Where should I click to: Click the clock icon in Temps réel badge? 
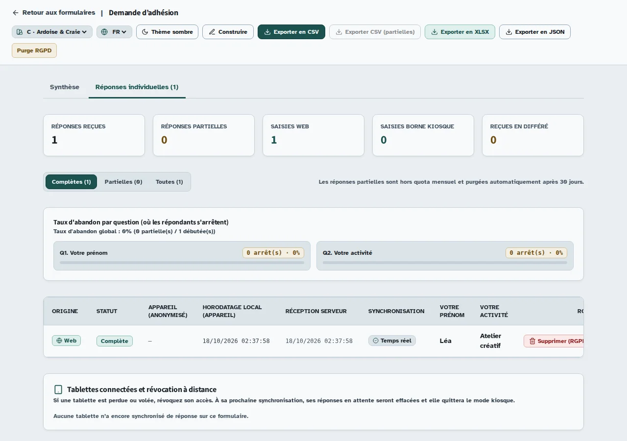click(376, 341)
